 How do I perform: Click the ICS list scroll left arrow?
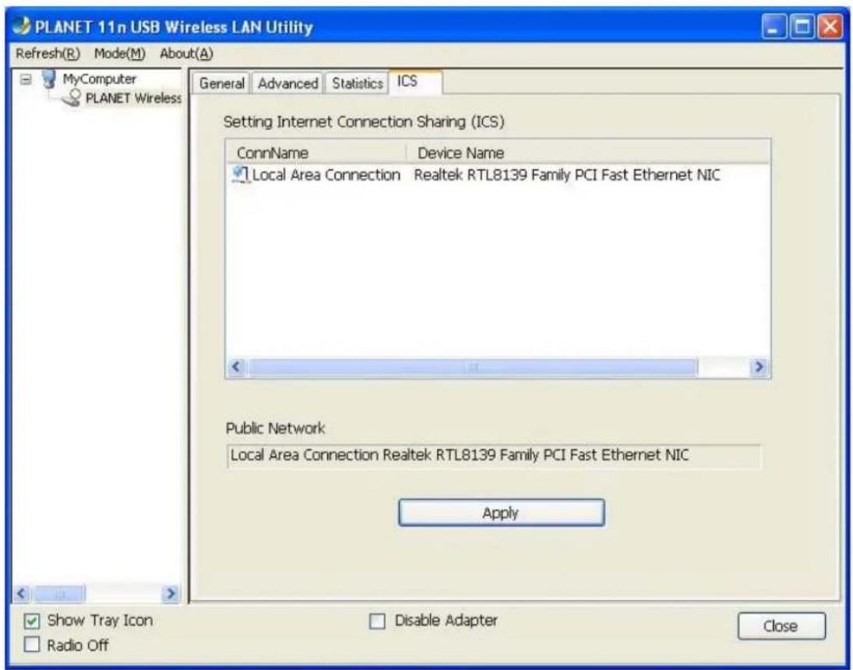(x=236, y=367)
